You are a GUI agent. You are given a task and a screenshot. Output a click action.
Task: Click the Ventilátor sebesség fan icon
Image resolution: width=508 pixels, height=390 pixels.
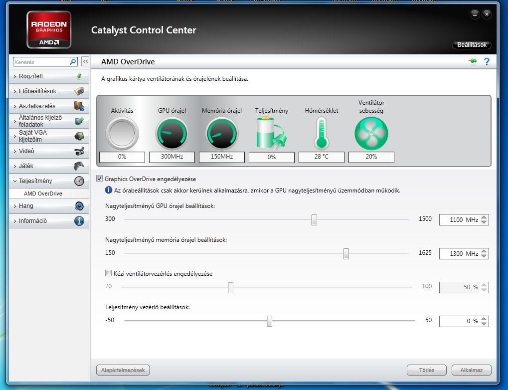[371, 134]
